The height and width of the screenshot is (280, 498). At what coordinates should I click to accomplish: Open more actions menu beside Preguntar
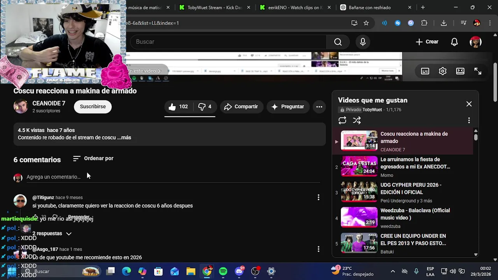tap(319, 107)
